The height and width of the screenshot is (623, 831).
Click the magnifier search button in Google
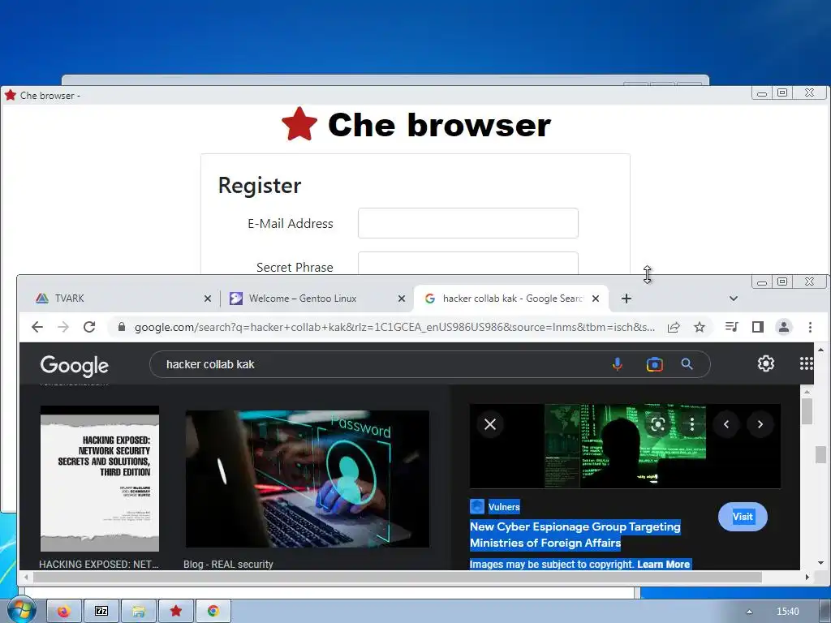point(687,364)
